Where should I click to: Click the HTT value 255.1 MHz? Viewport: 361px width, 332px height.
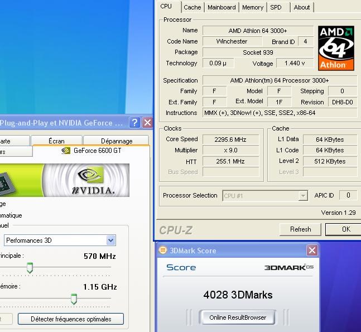pos(230,161)
